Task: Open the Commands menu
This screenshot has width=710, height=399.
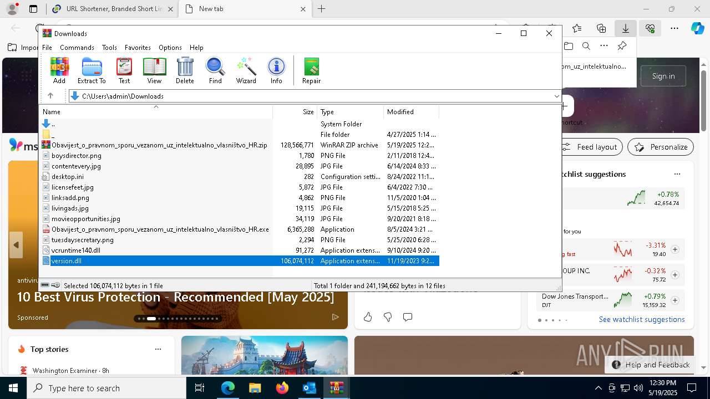Action: (x=77, y=48)
